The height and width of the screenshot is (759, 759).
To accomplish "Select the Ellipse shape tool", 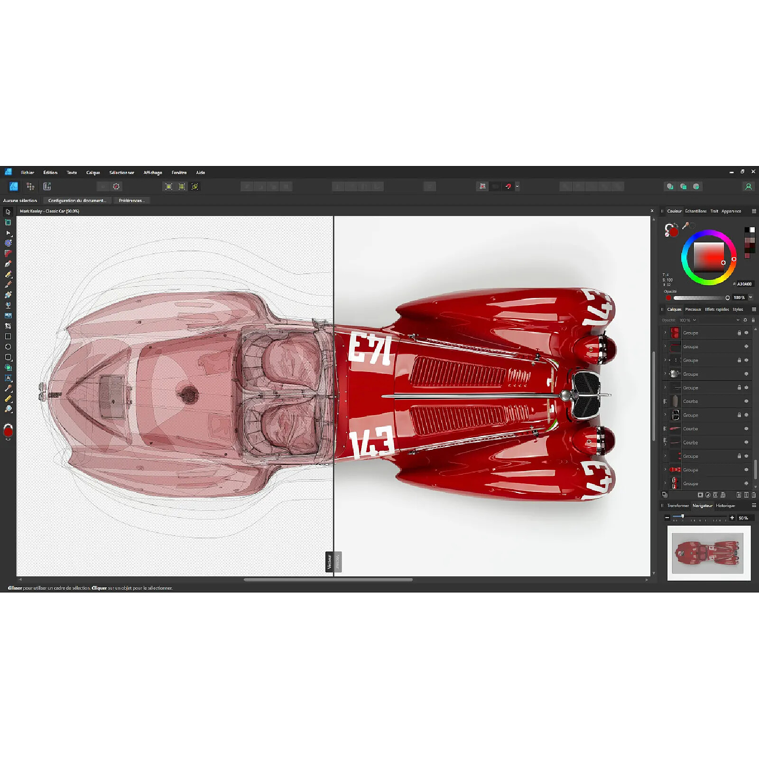I will point(8,347).
